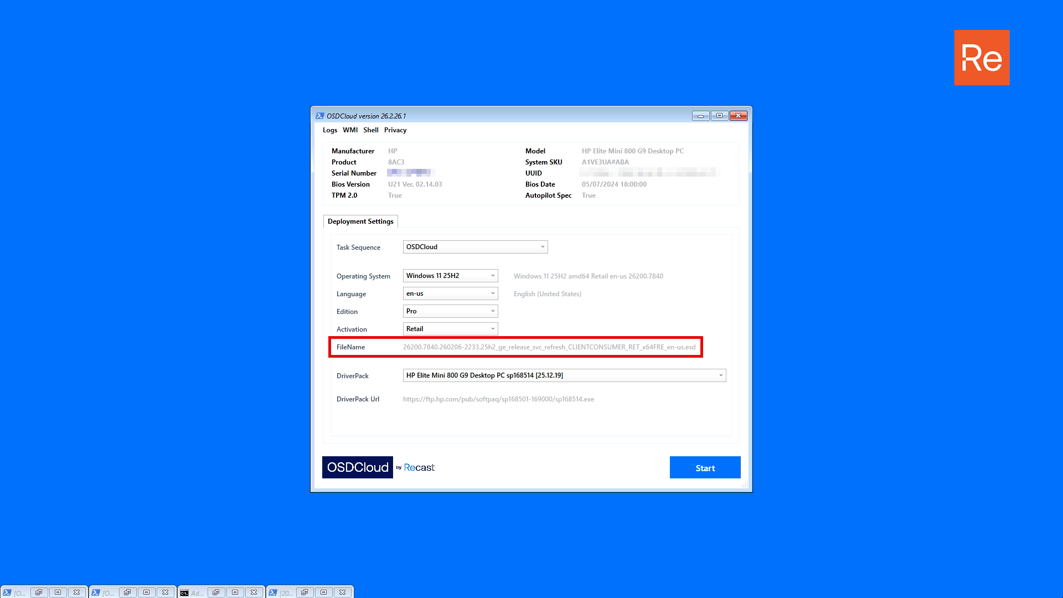Restore the first minimized PowerShell window
1063x598 pixels.
tap(39, 592)
